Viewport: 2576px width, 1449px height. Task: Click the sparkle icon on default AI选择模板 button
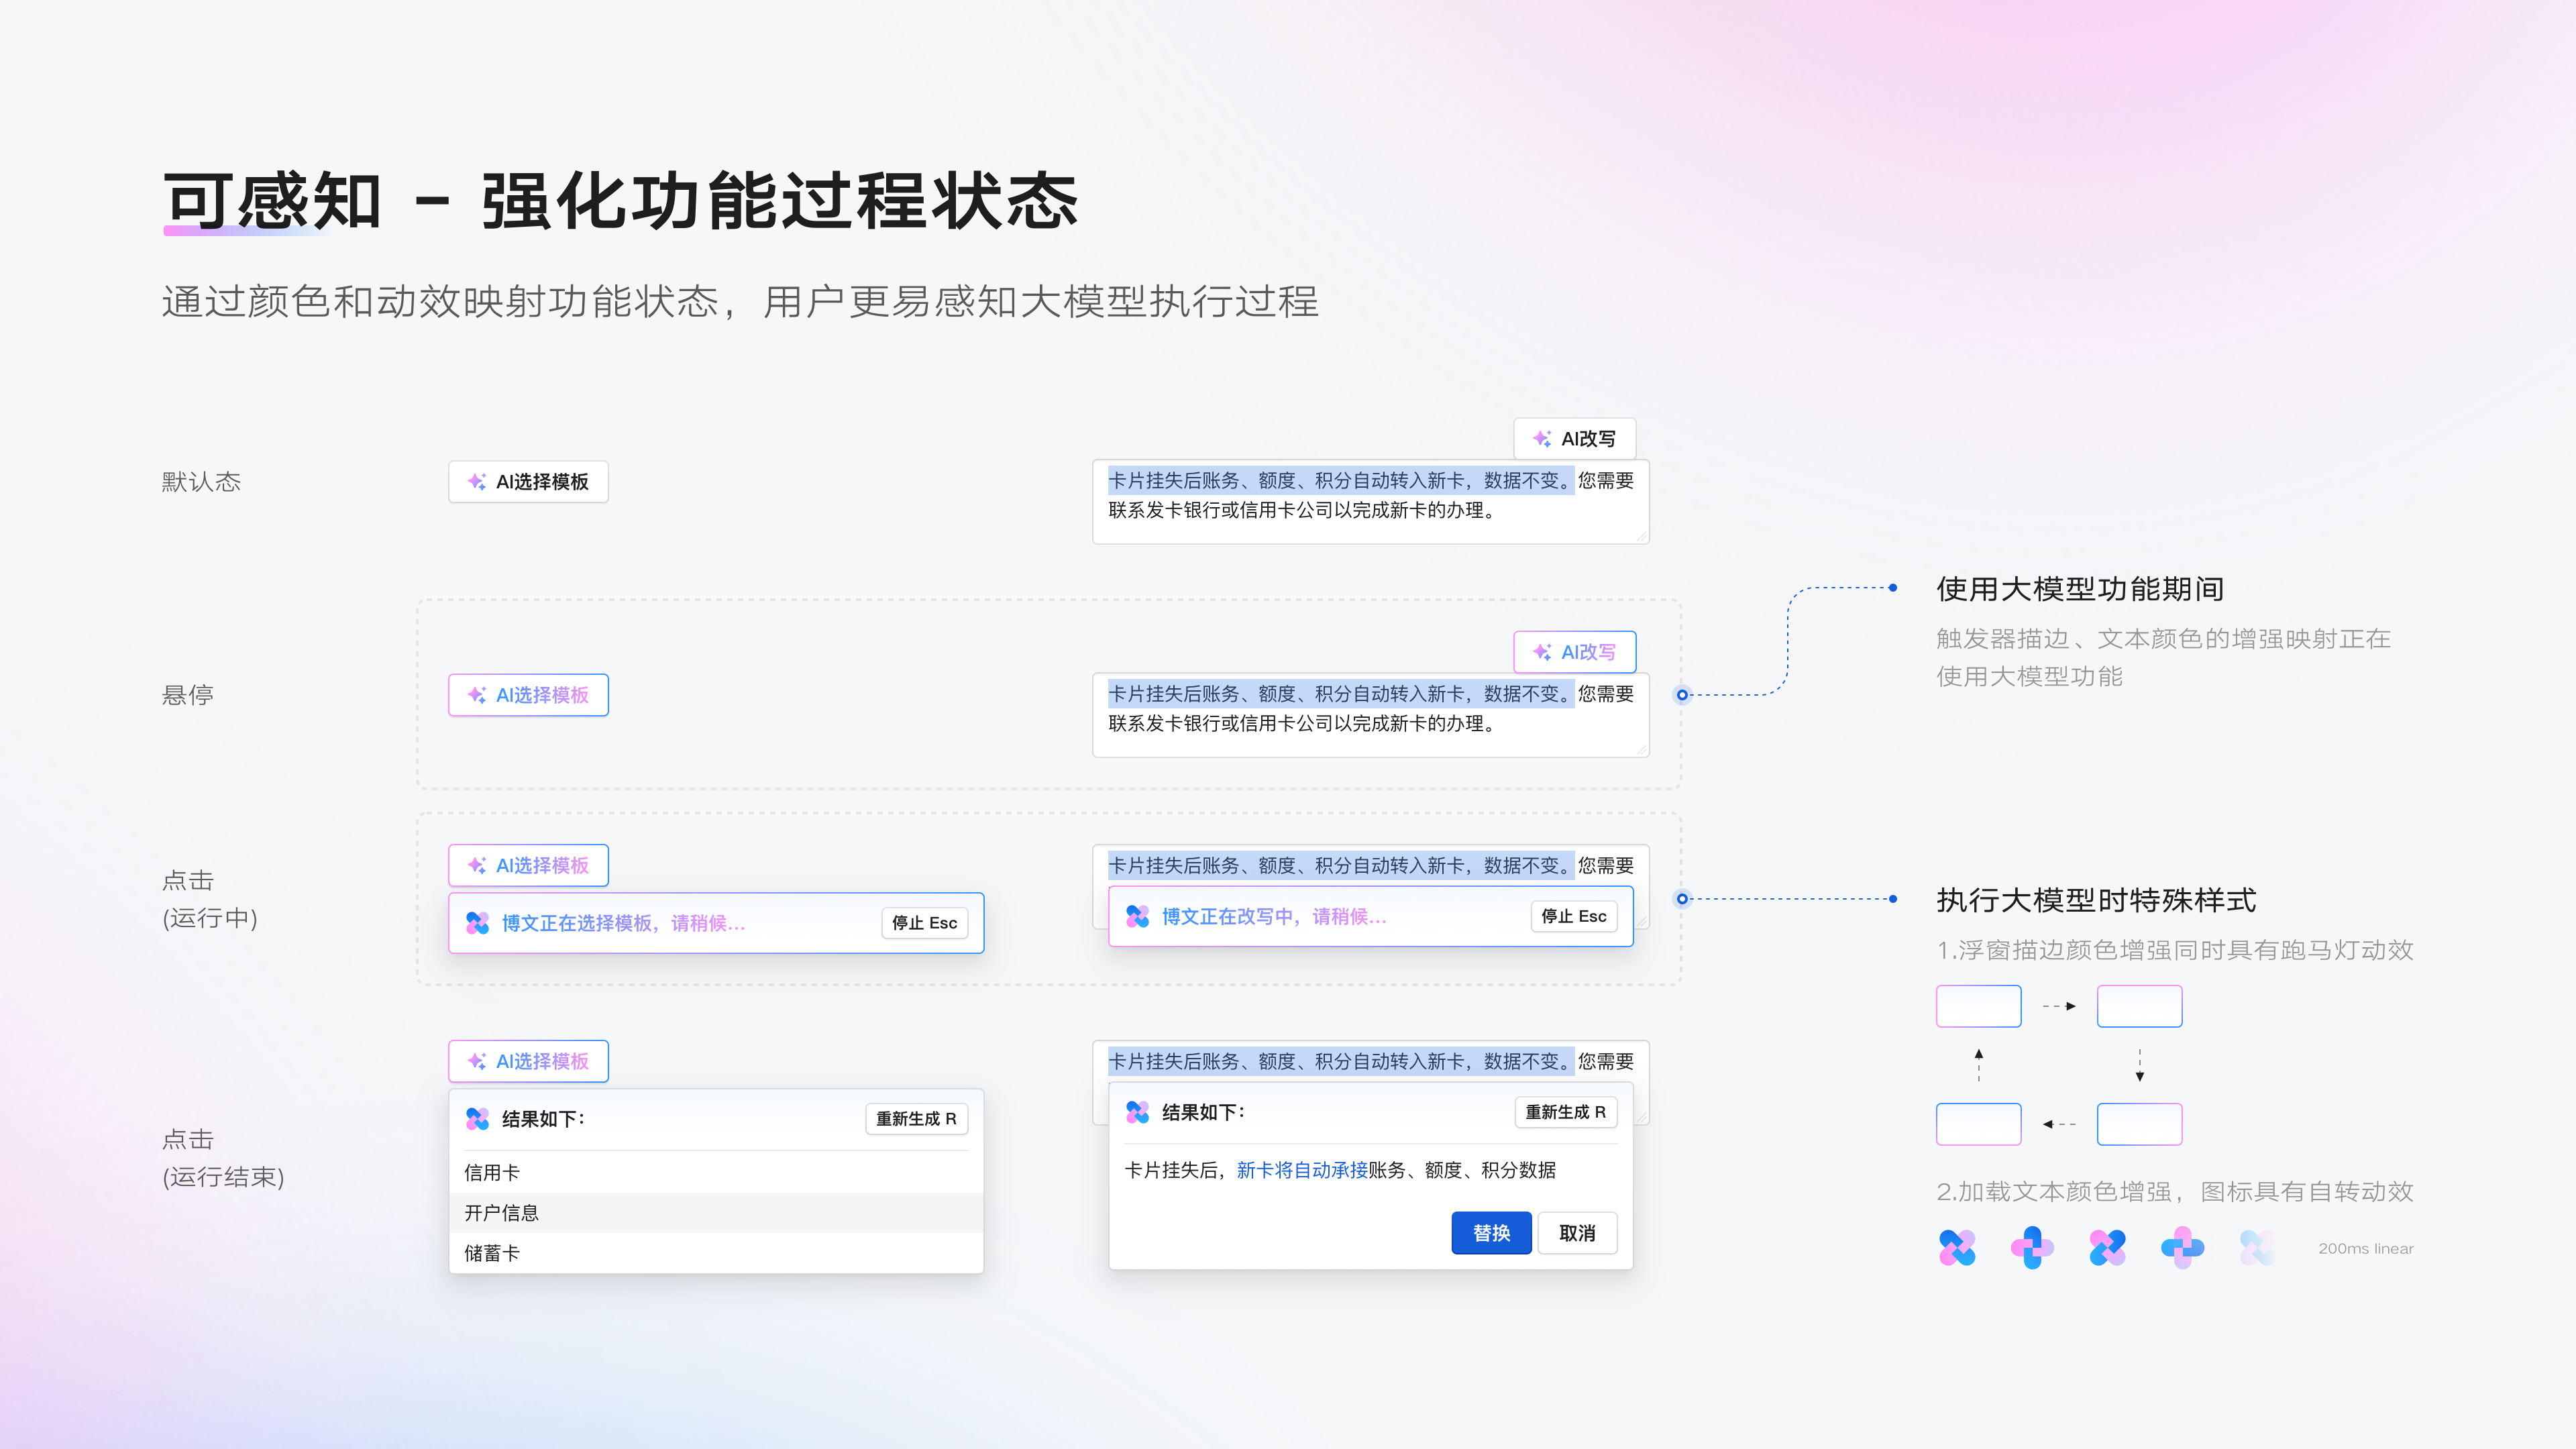(x=477, y=482)
